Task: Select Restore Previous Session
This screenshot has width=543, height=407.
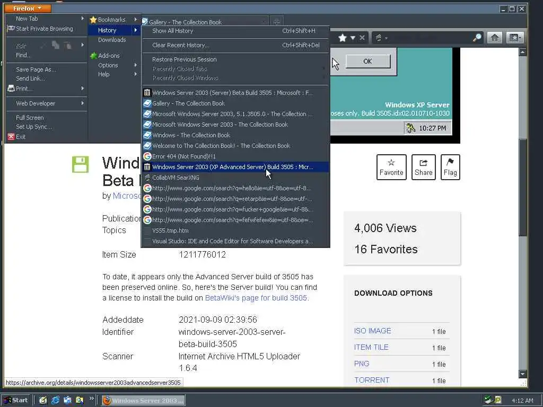Action: point(235,59)
